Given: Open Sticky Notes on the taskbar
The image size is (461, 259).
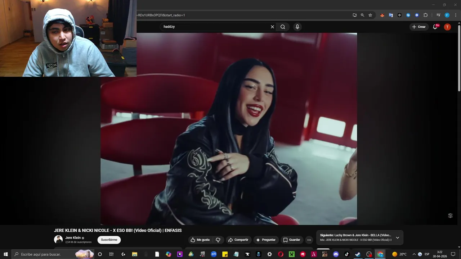Looking at the screenshot, I should pos(225,254).
